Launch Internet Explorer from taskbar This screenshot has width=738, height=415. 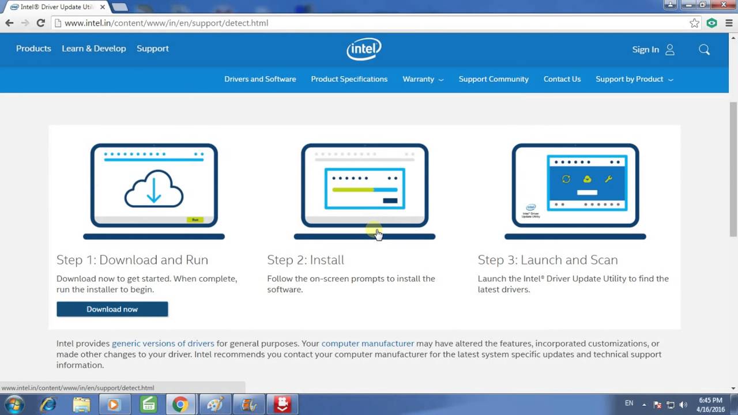tap(49, 405)
